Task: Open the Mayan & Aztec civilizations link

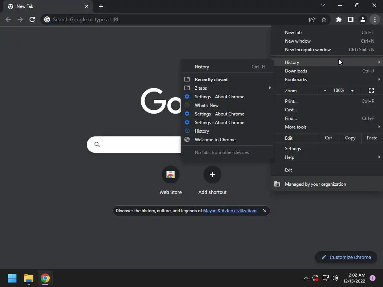Action: tap(230, 211)
